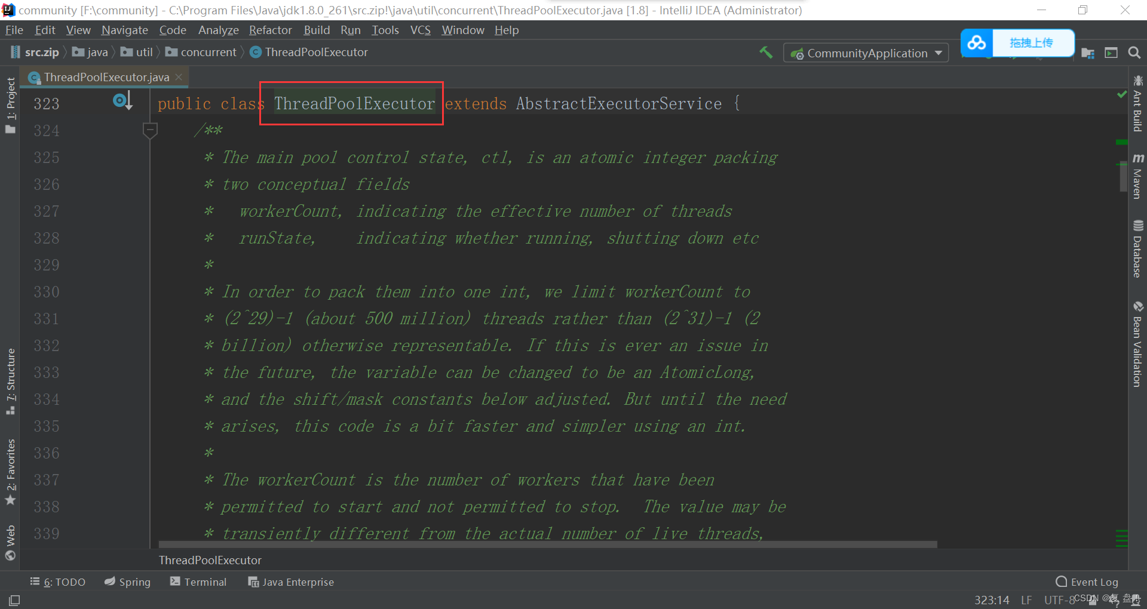Click the class name ThreadPoolExecutor in code
The image size is (1147, 609).
coord(354,103)
